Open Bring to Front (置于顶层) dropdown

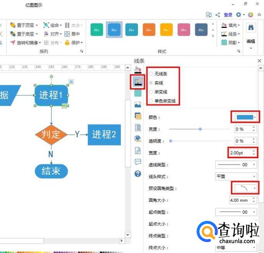(x=24, y=25)
